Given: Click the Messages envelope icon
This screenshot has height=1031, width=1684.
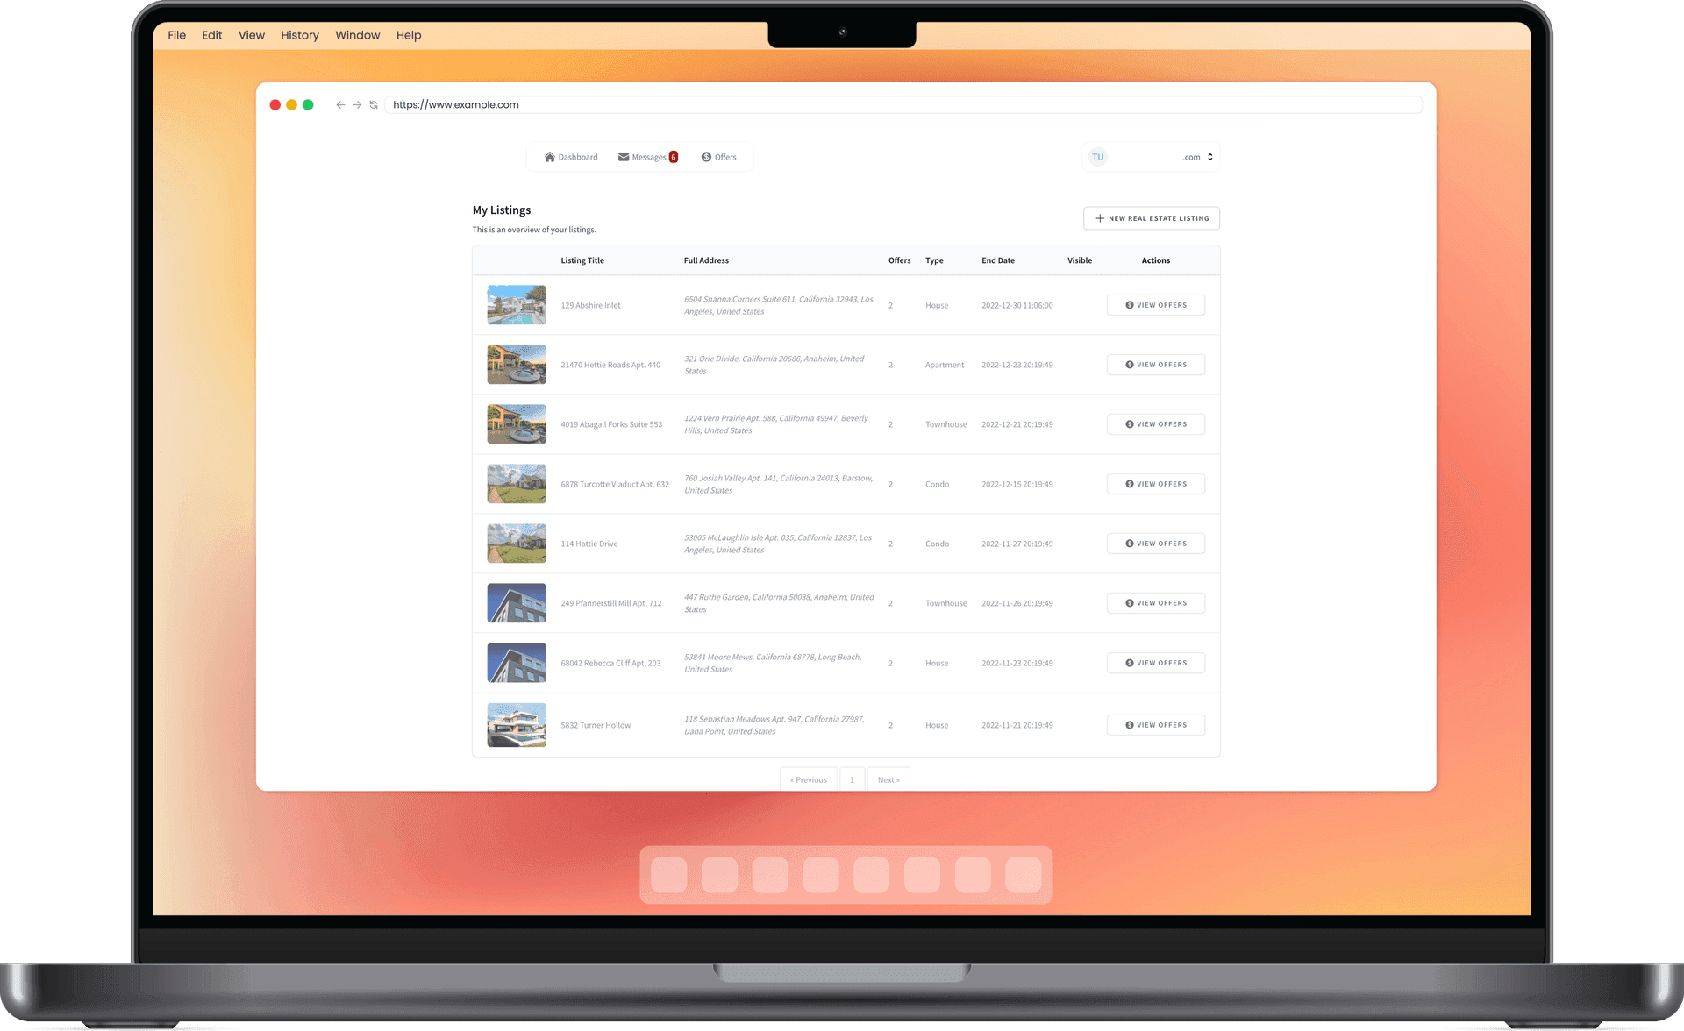Looking at the screenshot, I should [624, 157].
